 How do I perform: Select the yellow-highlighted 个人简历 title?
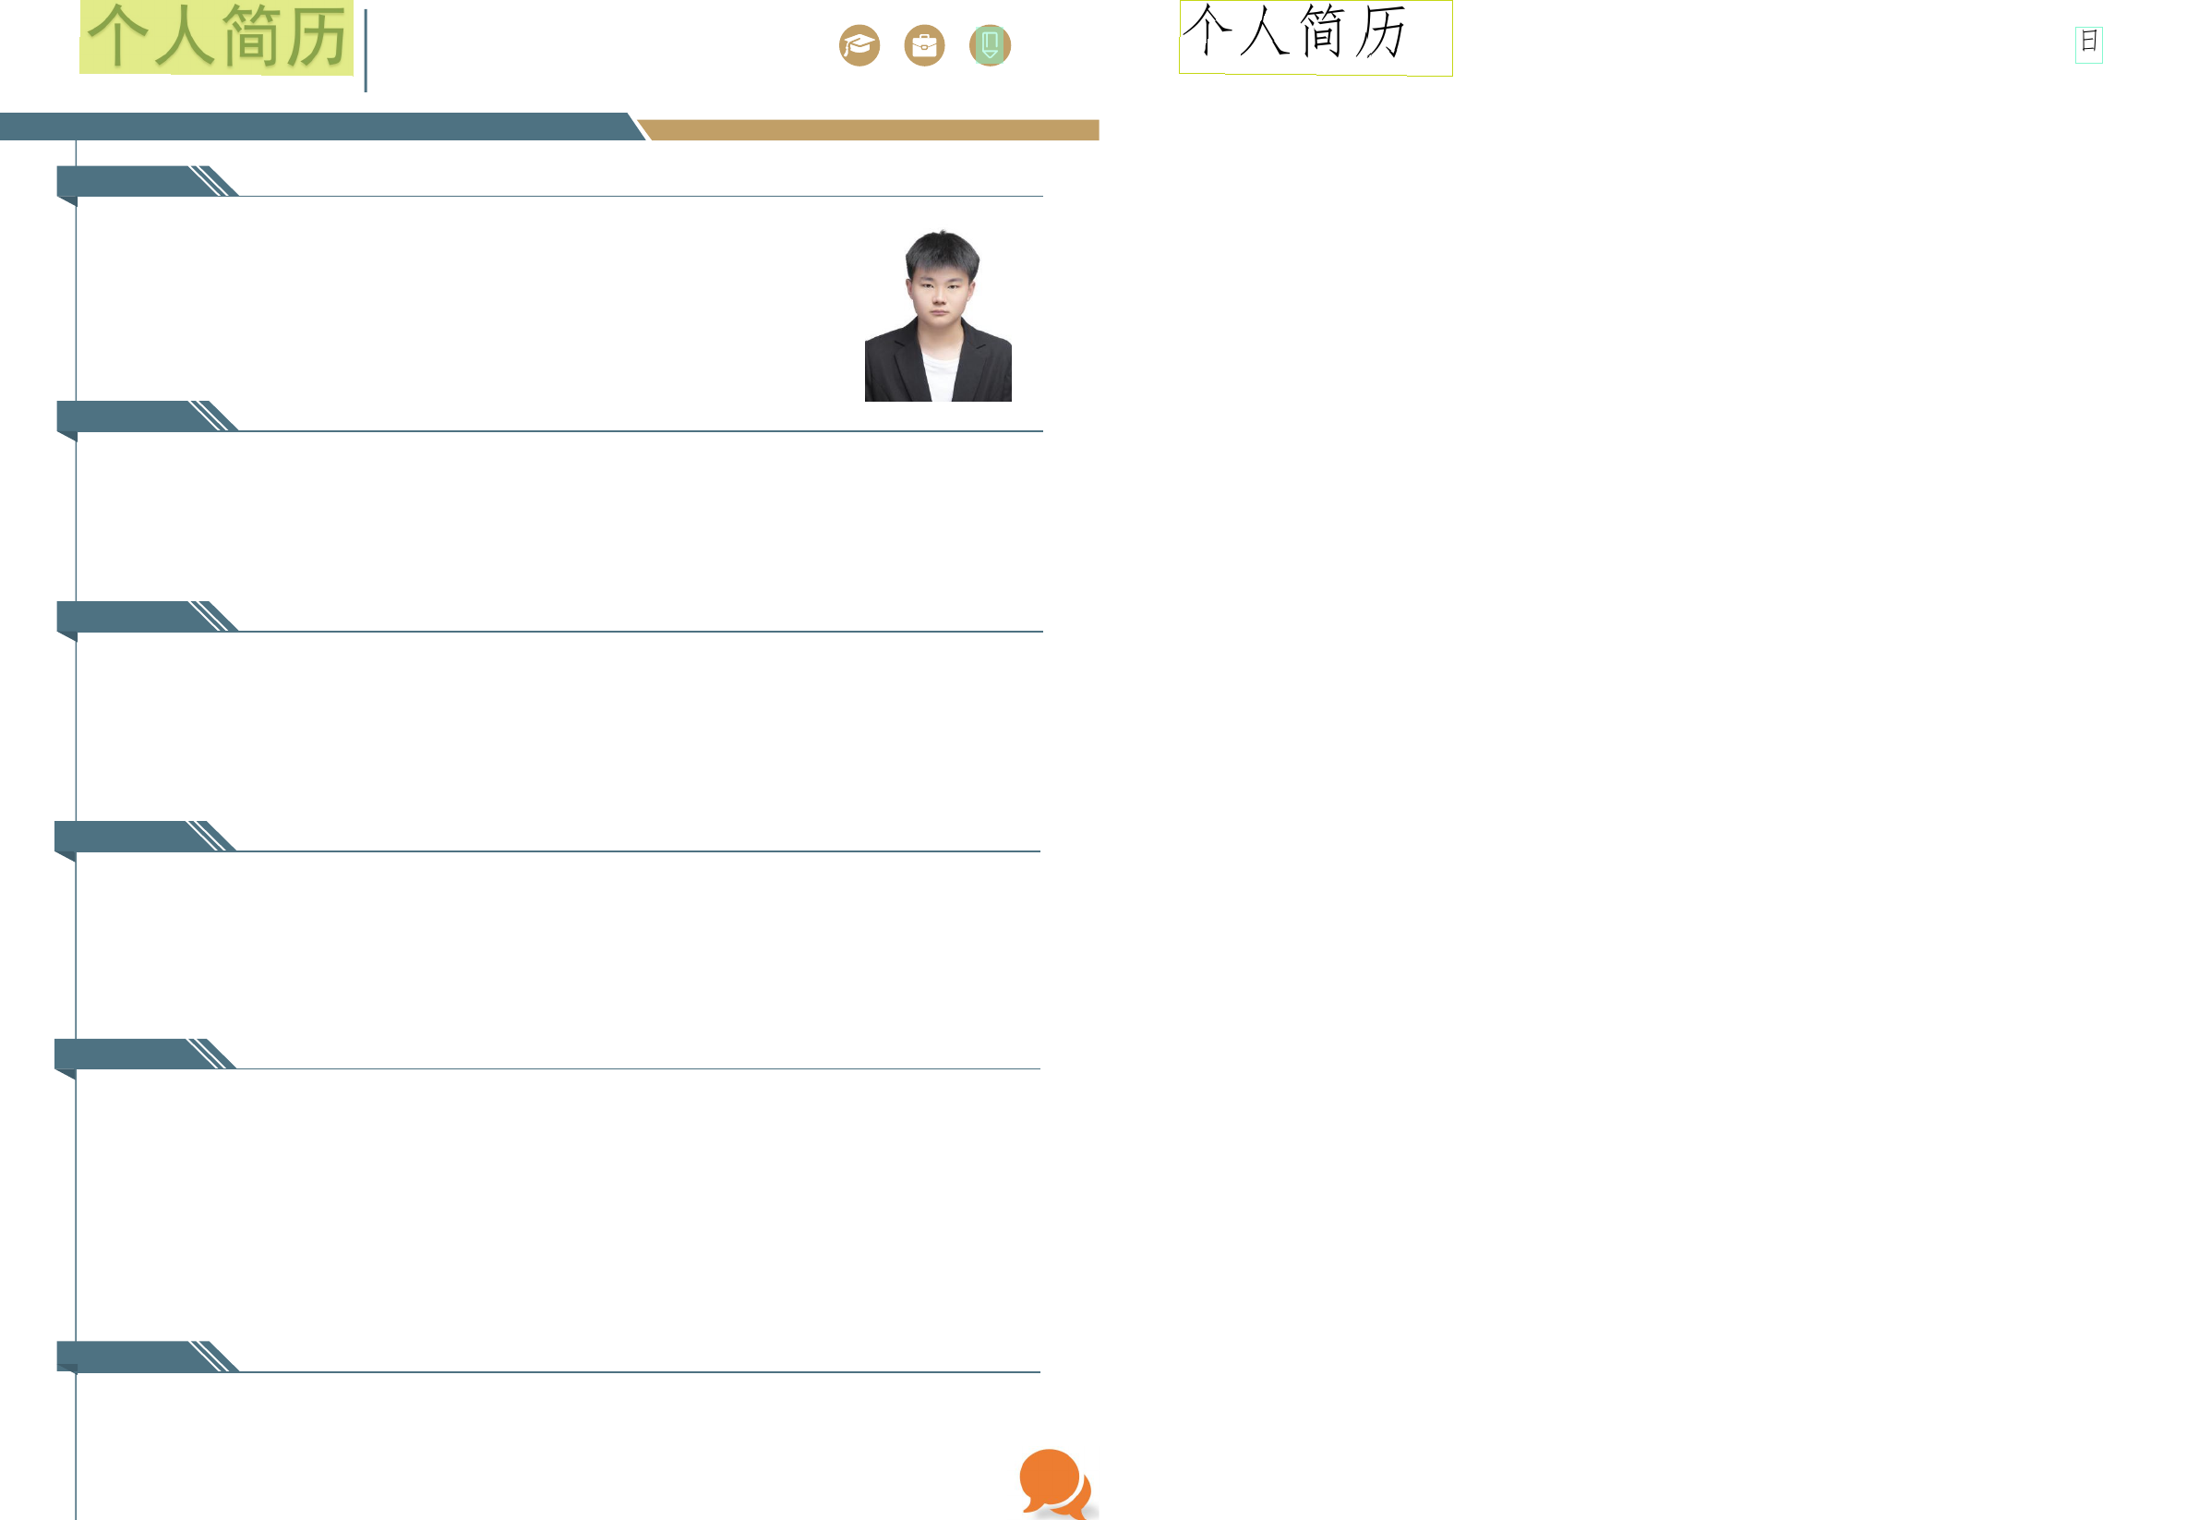coord(216,37)
